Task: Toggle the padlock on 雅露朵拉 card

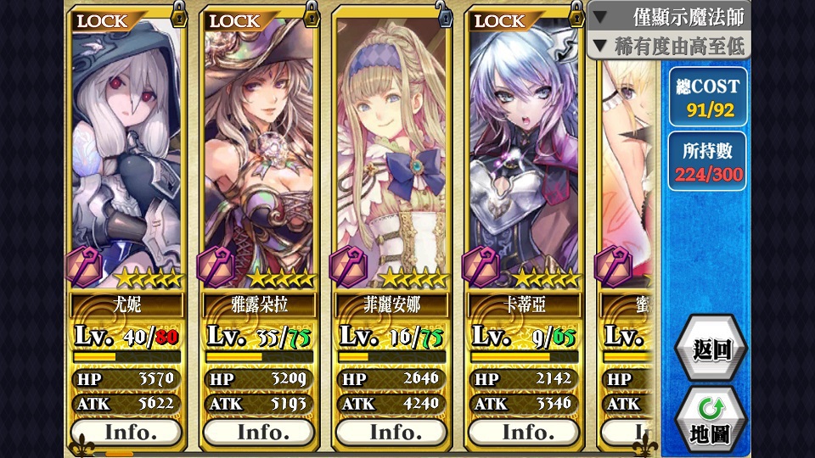Action: (x=312, y=14)
